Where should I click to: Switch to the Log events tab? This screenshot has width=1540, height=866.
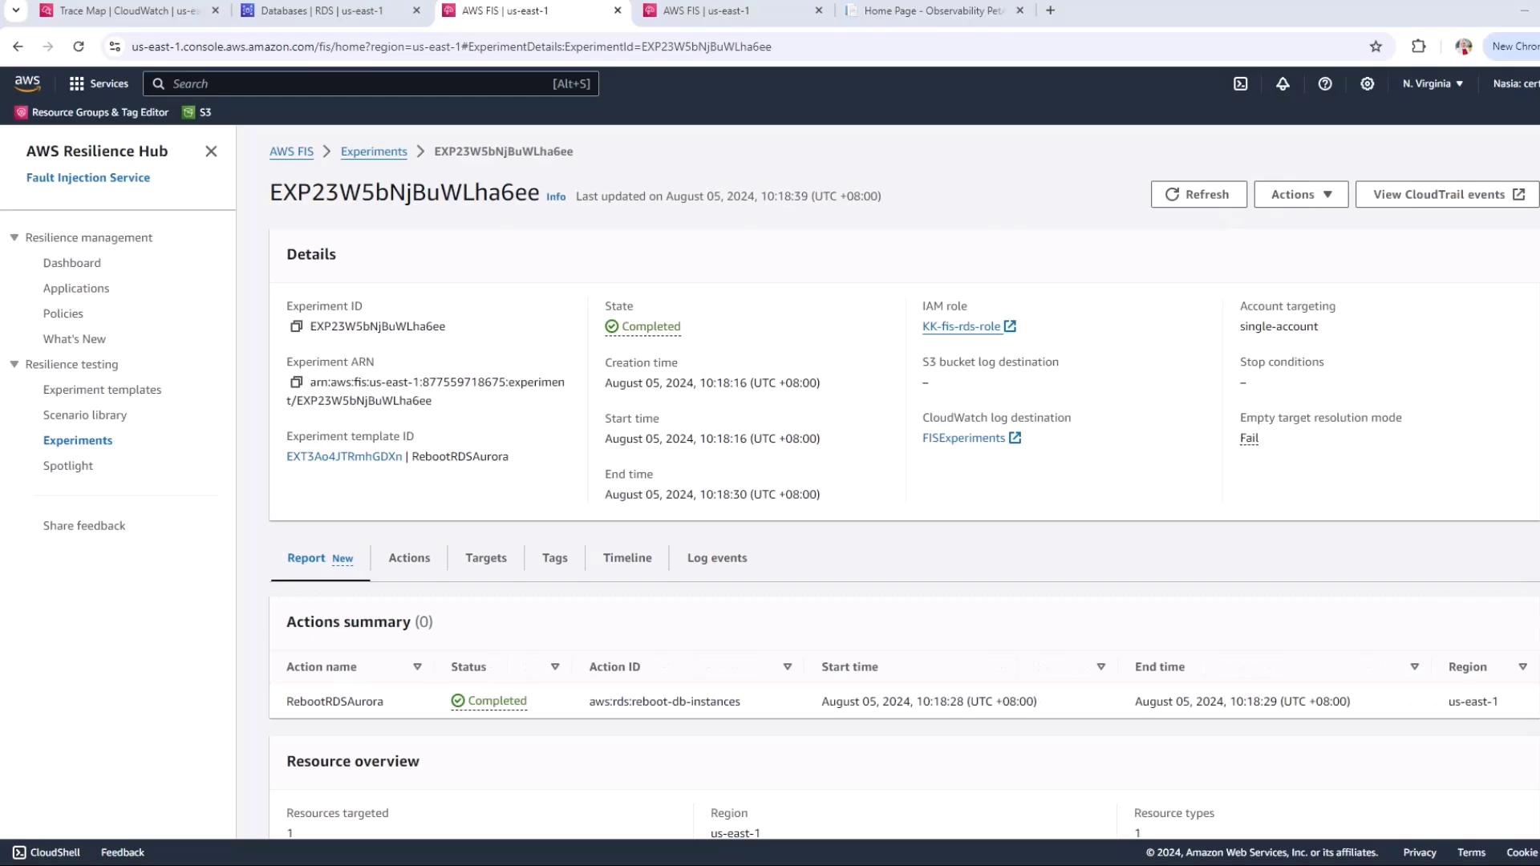(716, 558)
